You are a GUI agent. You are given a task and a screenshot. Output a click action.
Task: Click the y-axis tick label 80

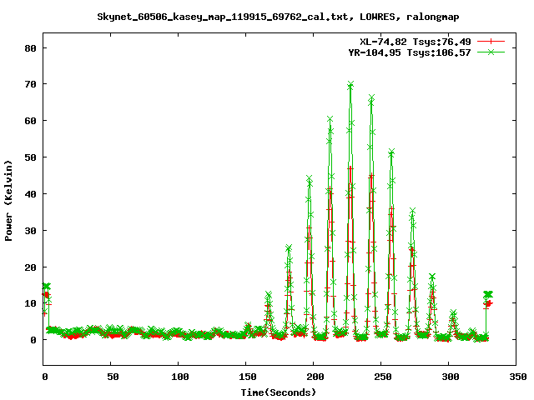[31, 48]
